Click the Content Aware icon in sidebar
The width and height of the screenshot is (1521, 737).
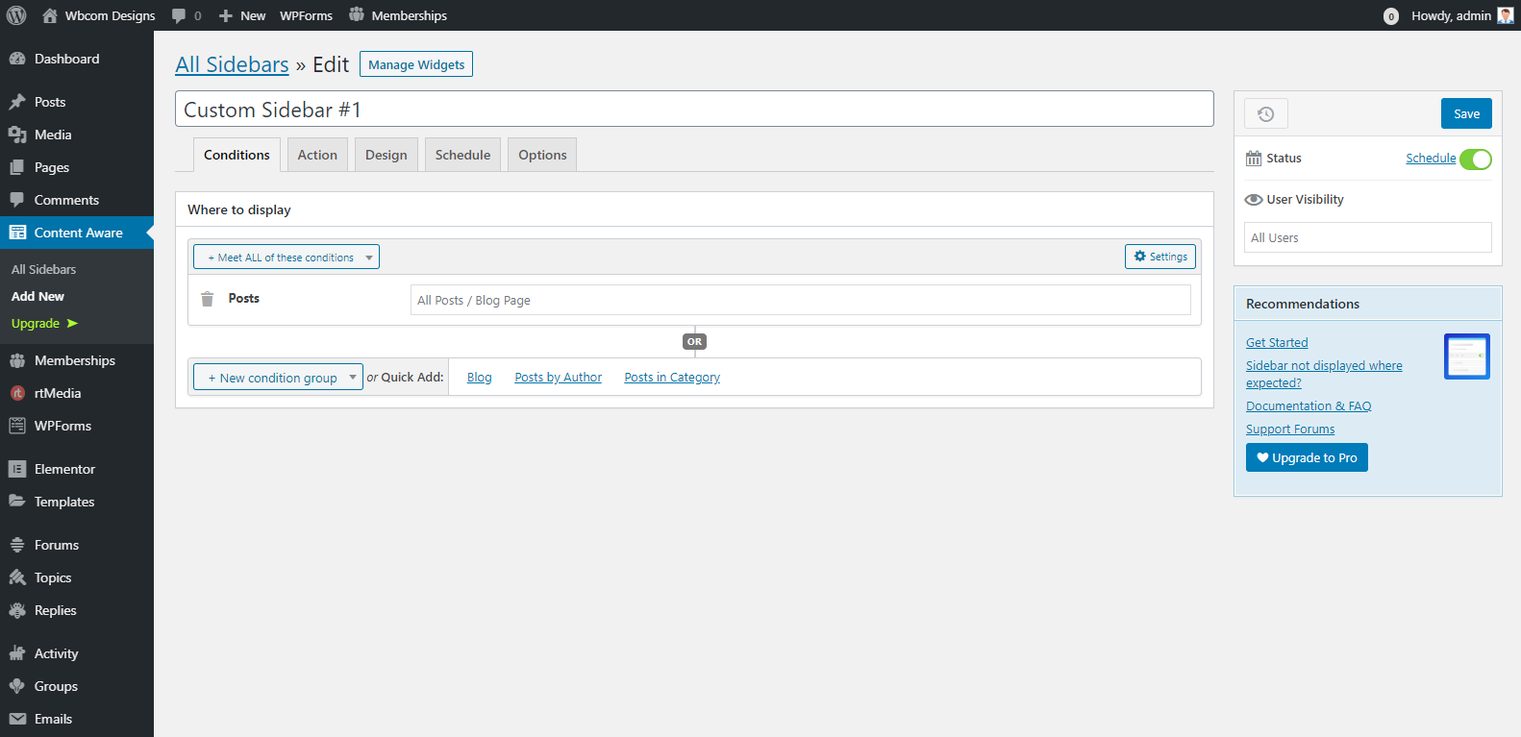coord(17,233)
